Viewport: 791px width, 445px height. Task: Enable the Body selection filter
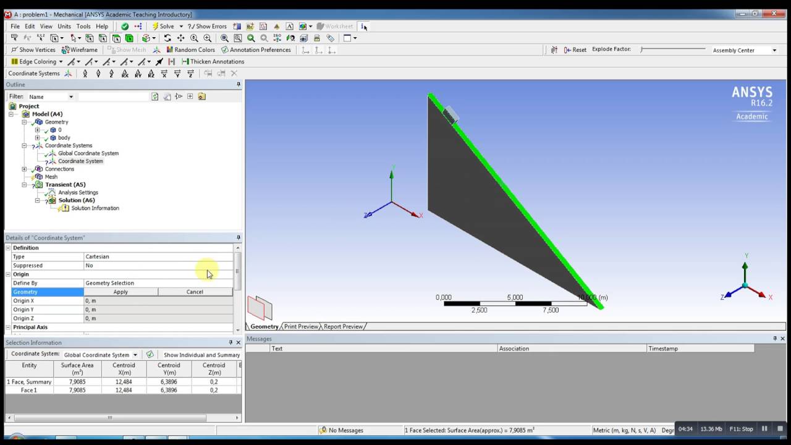[x=129, y=38]
